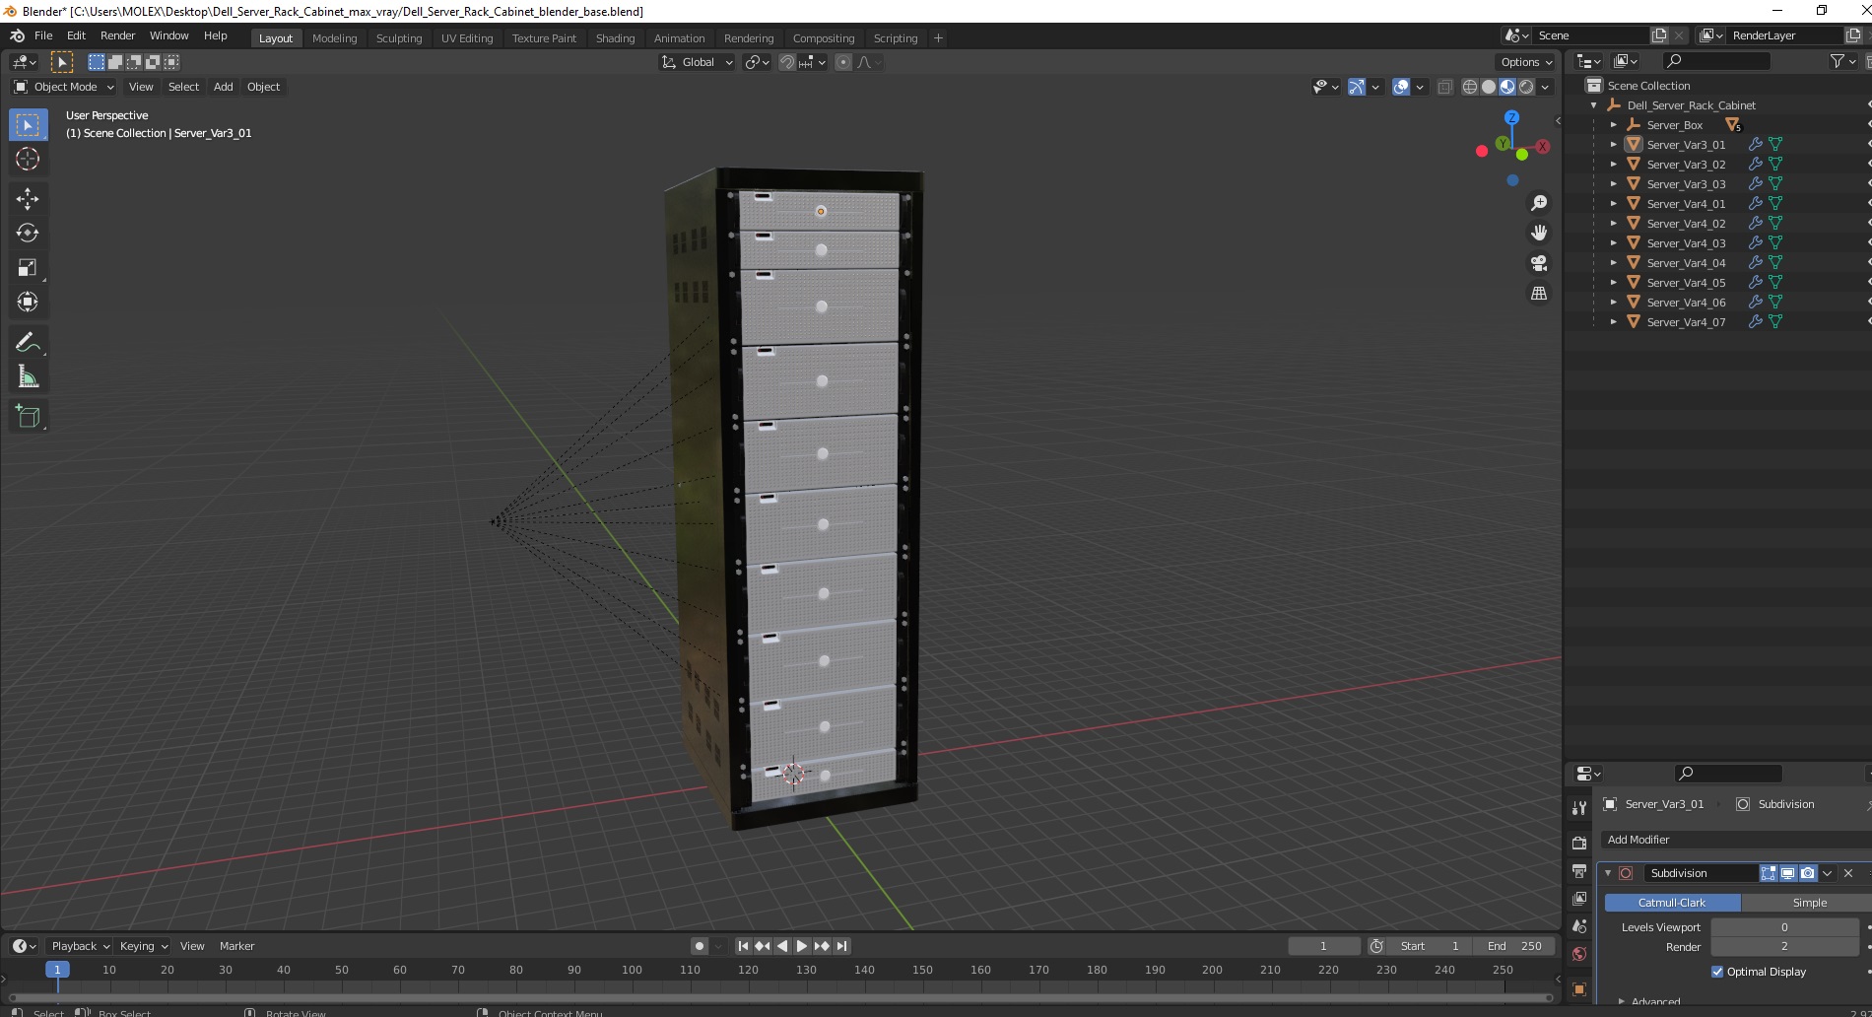Toggle modifier show in render camera icon
Screen dimensions: 1872x1017
[1807, 873]
